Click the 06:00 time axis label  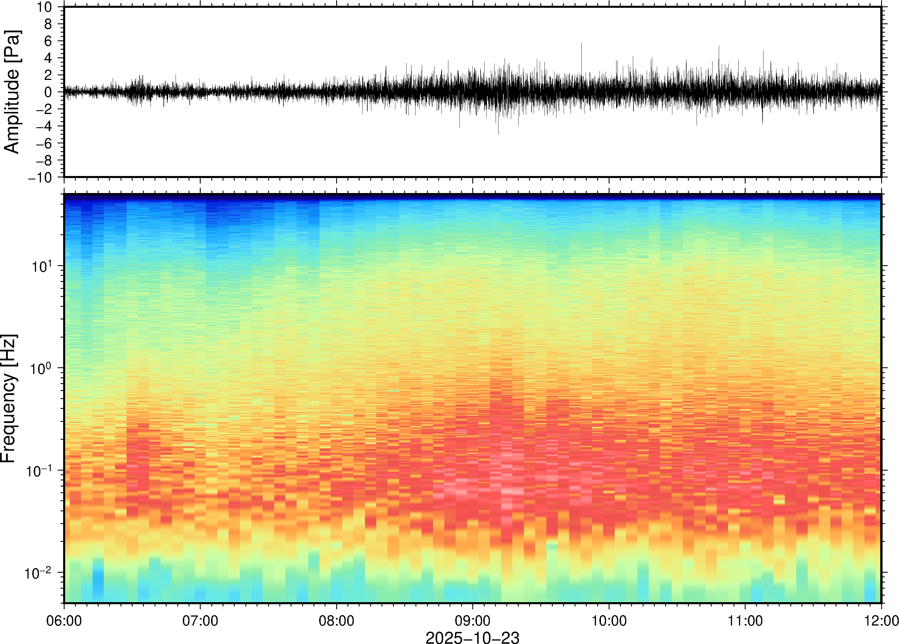(x=64, y=620)
